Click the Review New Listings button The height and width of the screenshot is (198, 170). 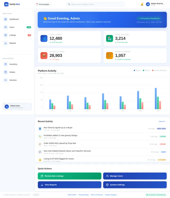pos(70,176)
